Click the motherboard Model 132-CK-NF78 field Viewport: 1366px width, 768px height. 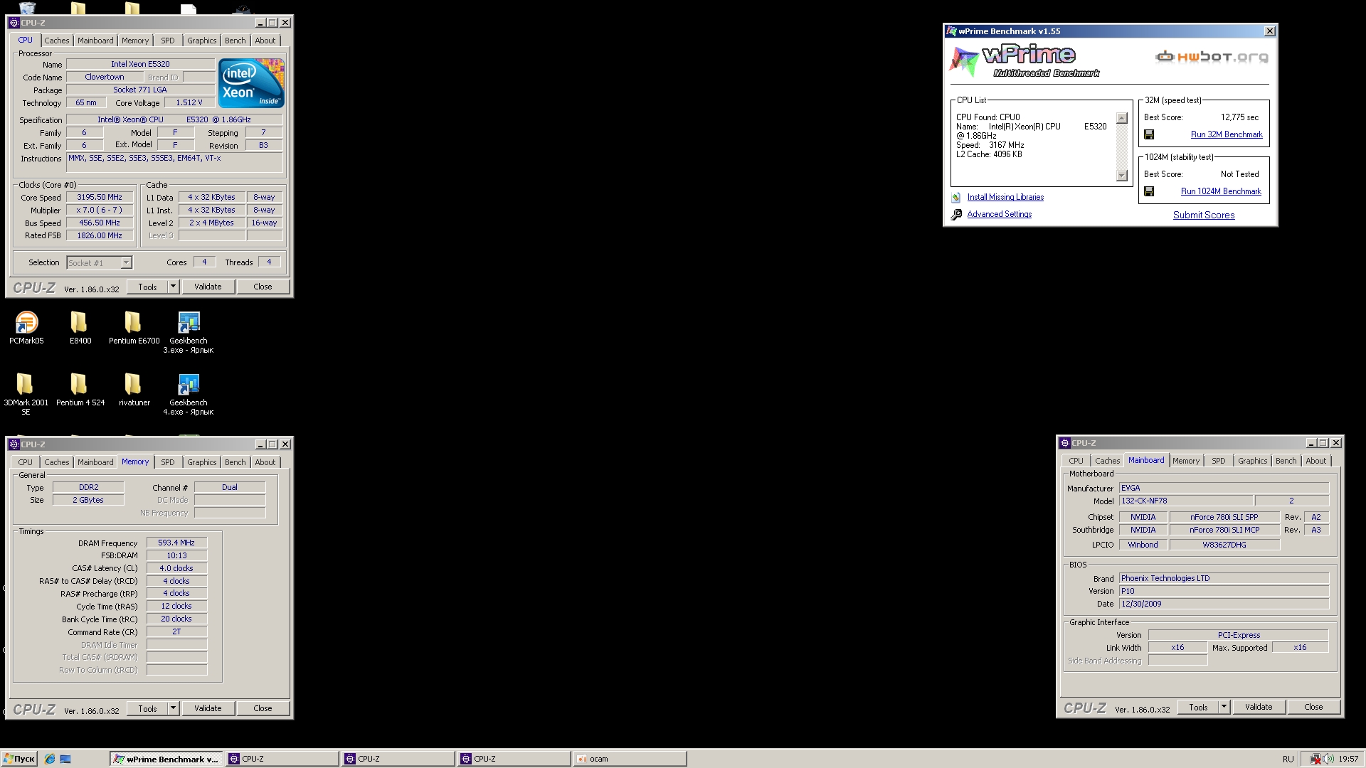[x=1185, y=501]
